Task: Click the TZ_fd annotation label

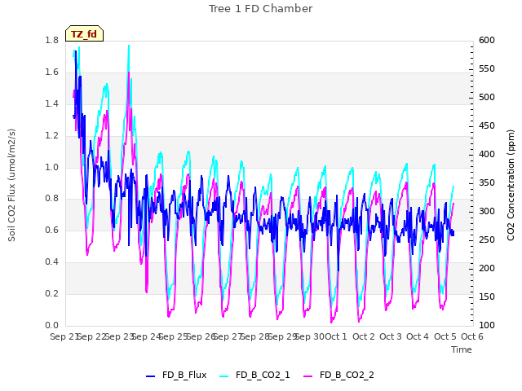Action: coord(84,33)
